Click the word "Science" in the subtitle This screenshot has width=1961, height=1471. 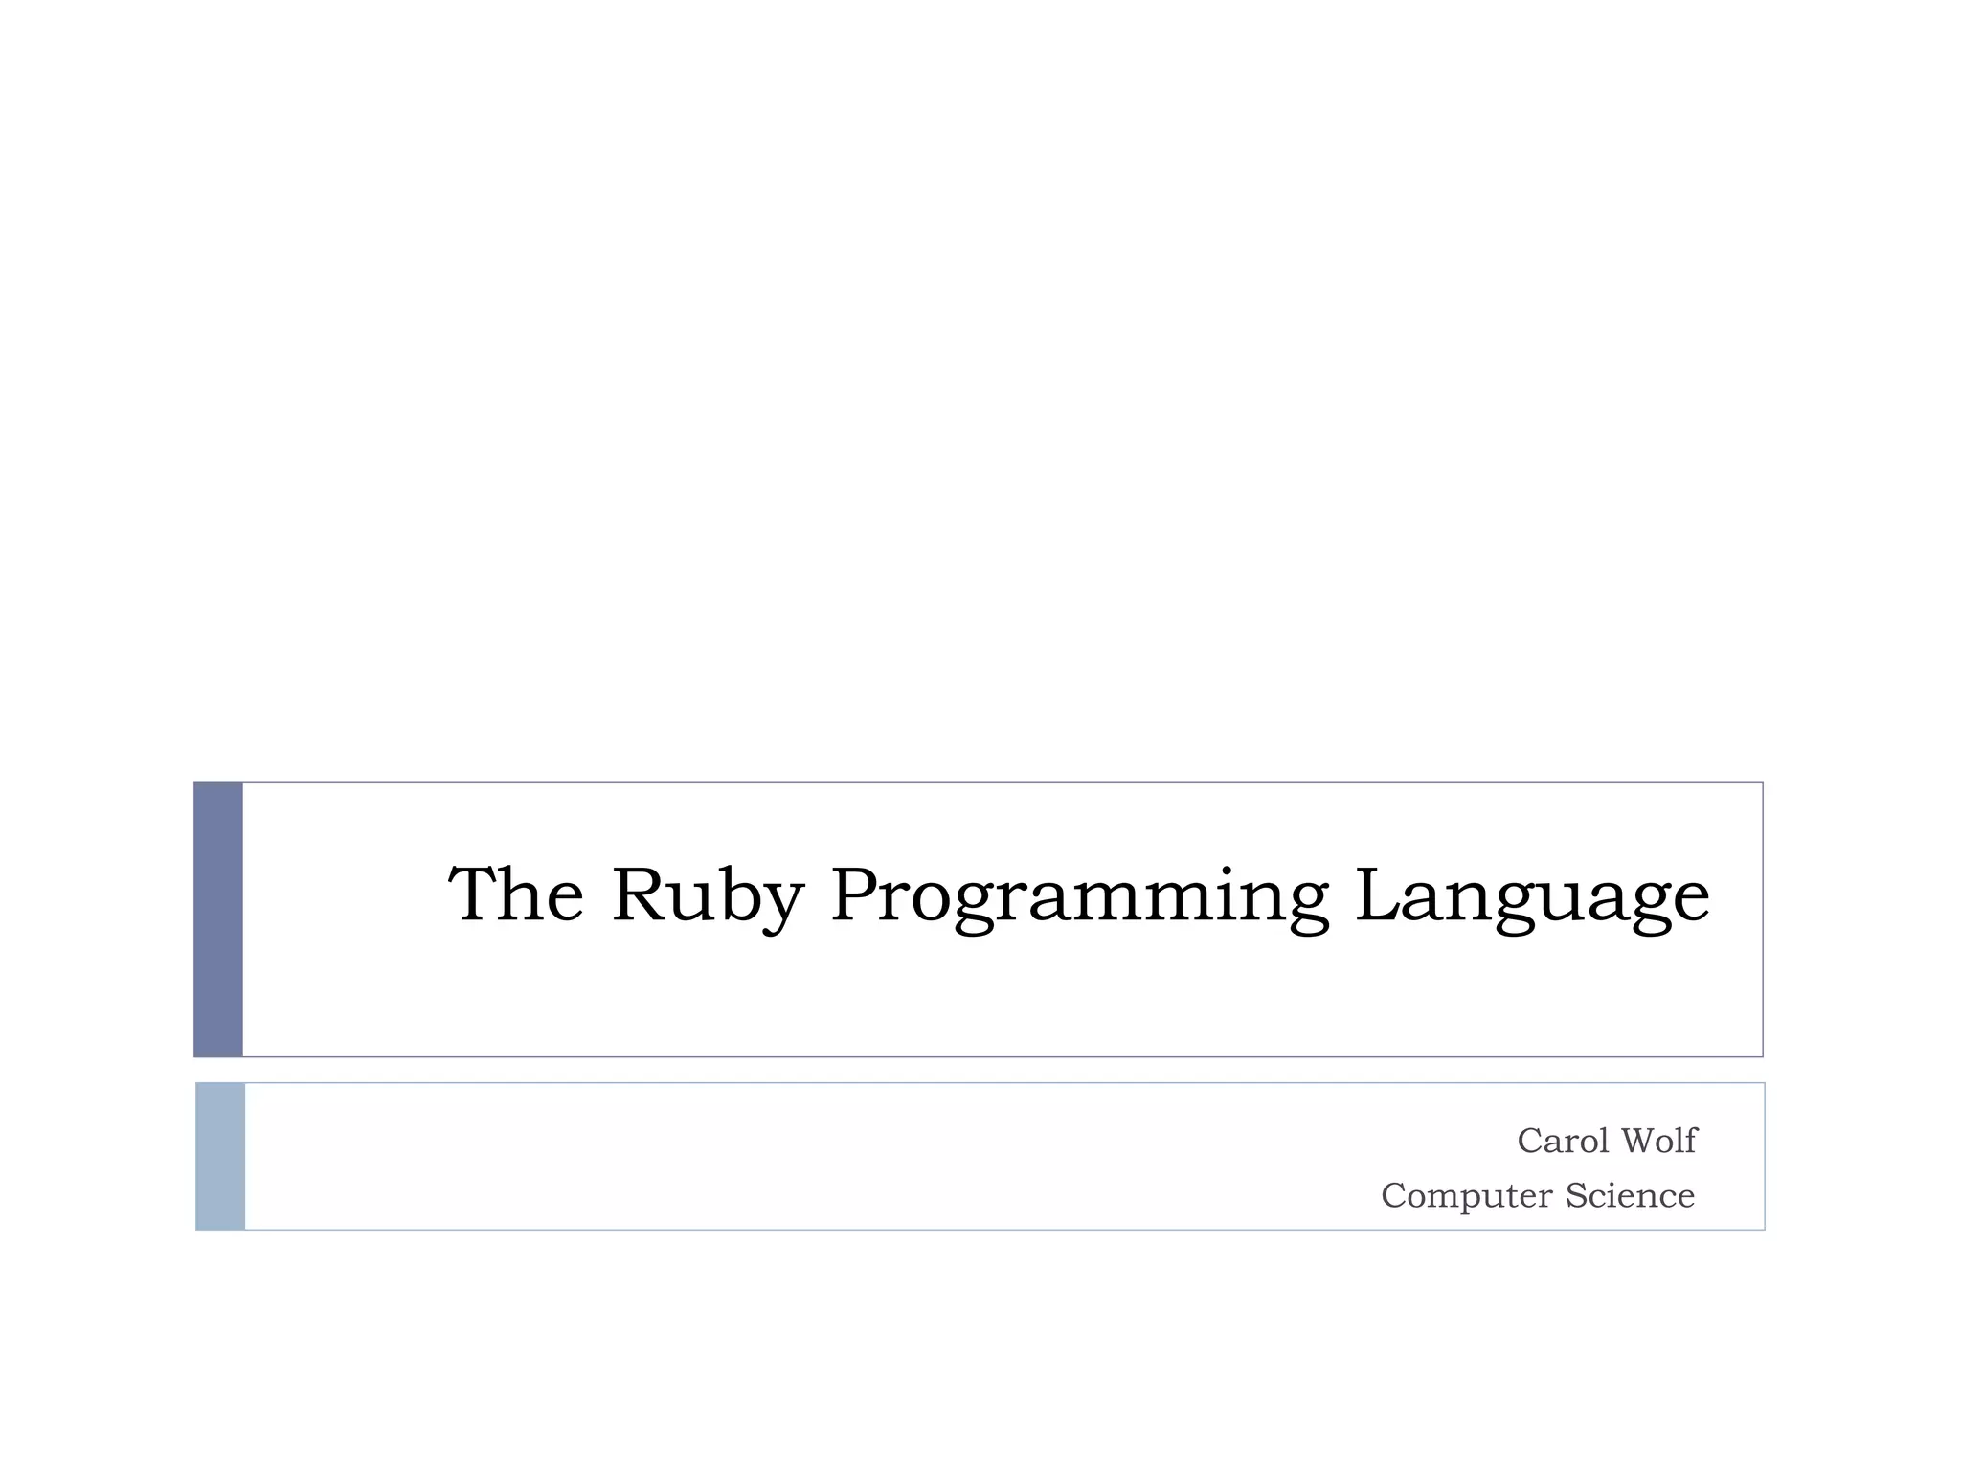1630,1195
